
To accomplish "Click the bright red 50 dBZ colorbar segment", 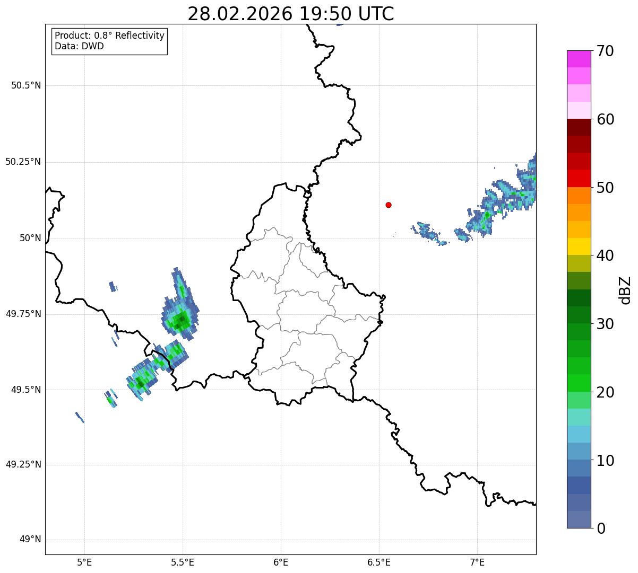I will coord(579,178).
